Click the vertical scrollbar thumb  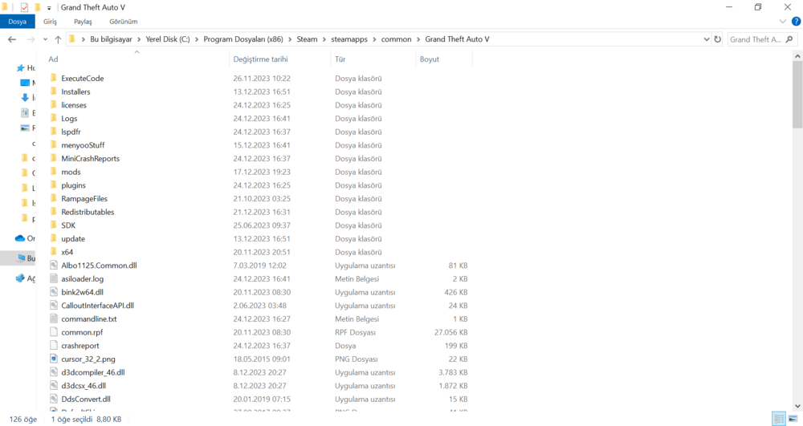tap(797, 95)
